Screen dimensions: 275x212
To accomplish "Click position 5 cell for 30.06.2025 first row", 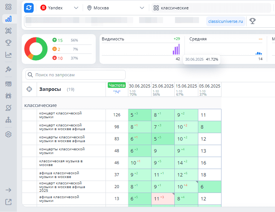I will click(x=140, y=115).
